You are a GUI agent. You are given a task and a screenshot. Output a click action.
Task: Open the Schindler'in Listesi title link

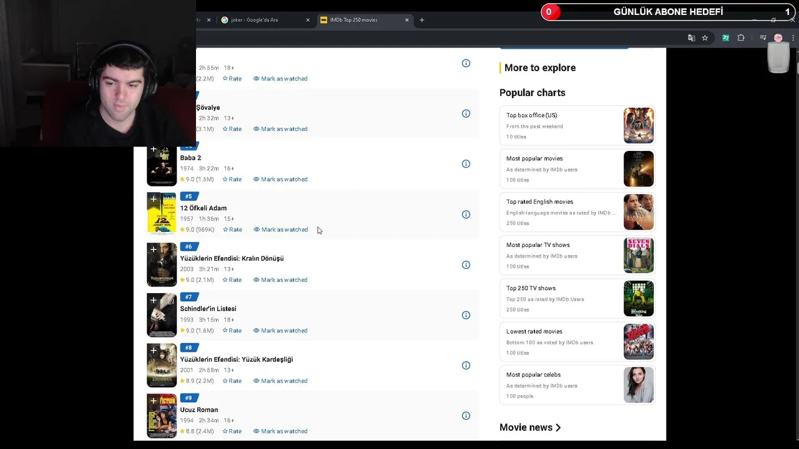pyautogui.click(x=208, y=309)
